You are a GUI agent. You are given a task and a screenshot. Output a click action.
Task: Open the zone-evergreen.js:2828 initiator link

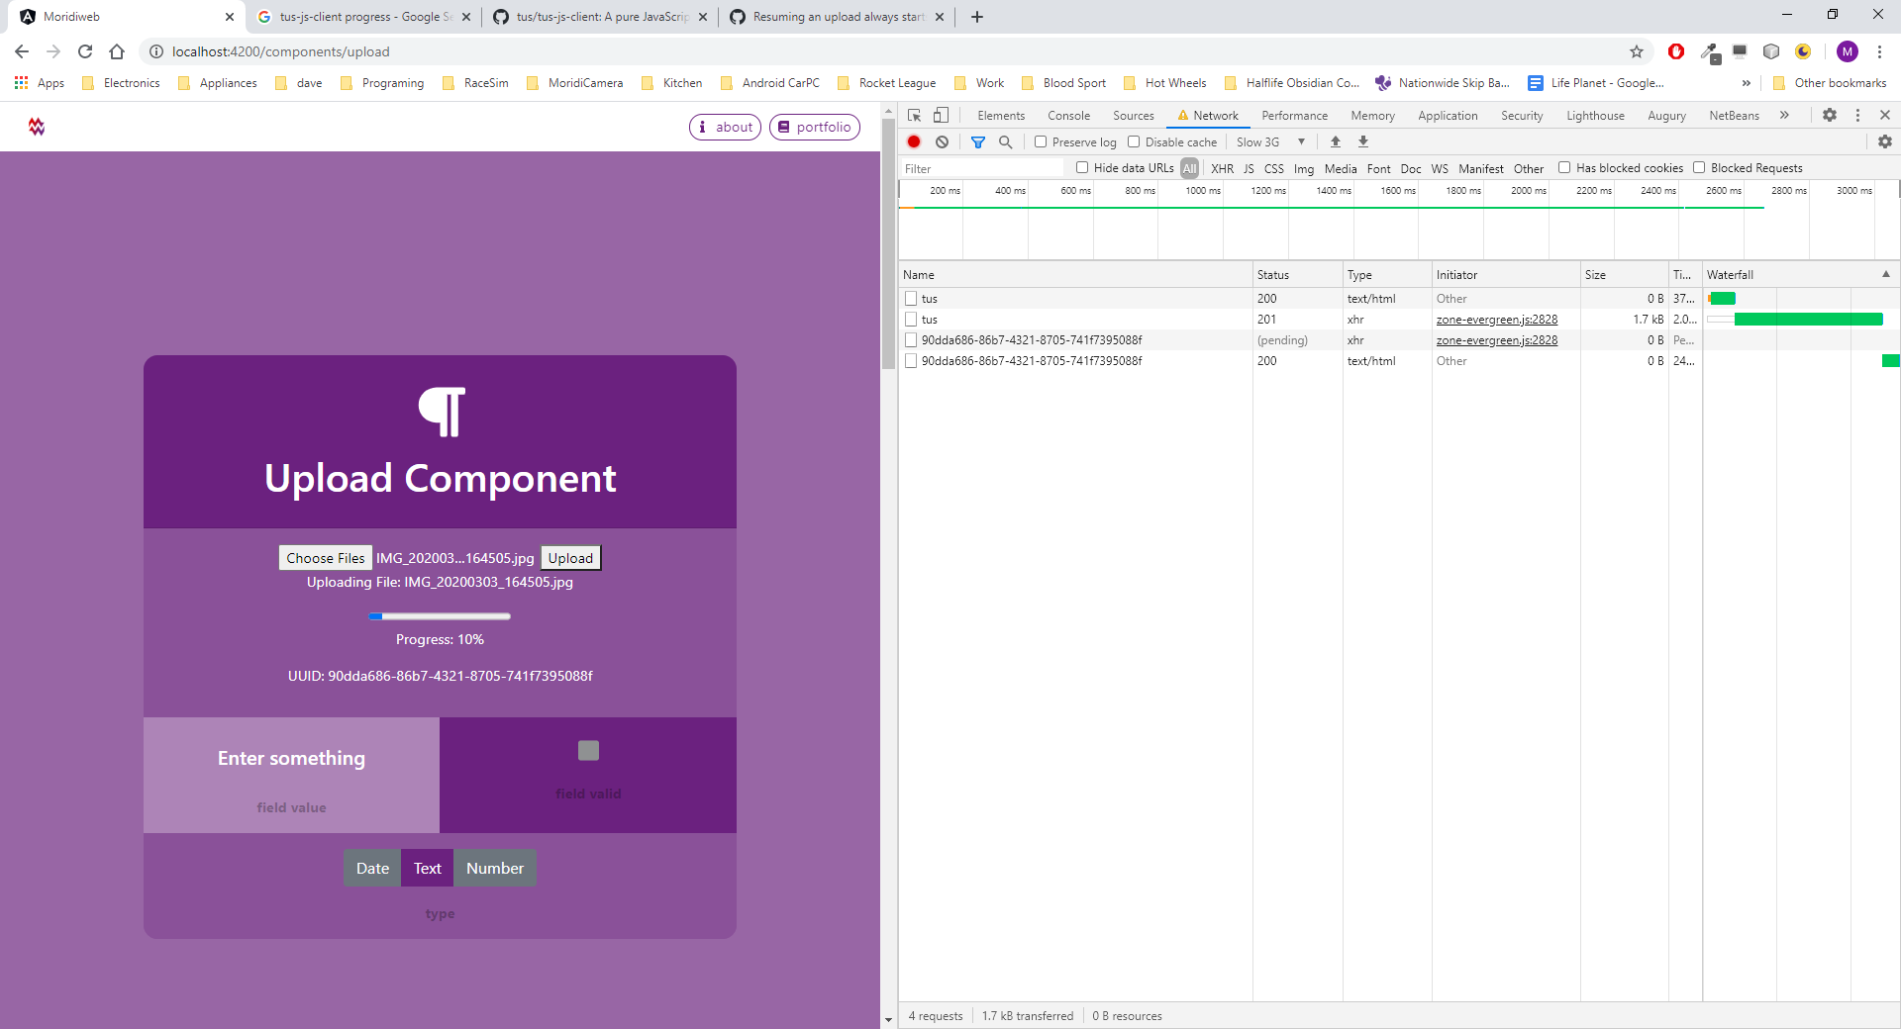1496,319
